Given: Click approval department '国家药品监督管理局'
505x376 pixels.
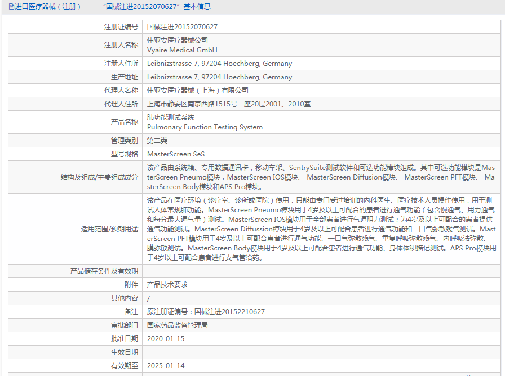Looking at the screenshot, I should click(x=178, y=325).
